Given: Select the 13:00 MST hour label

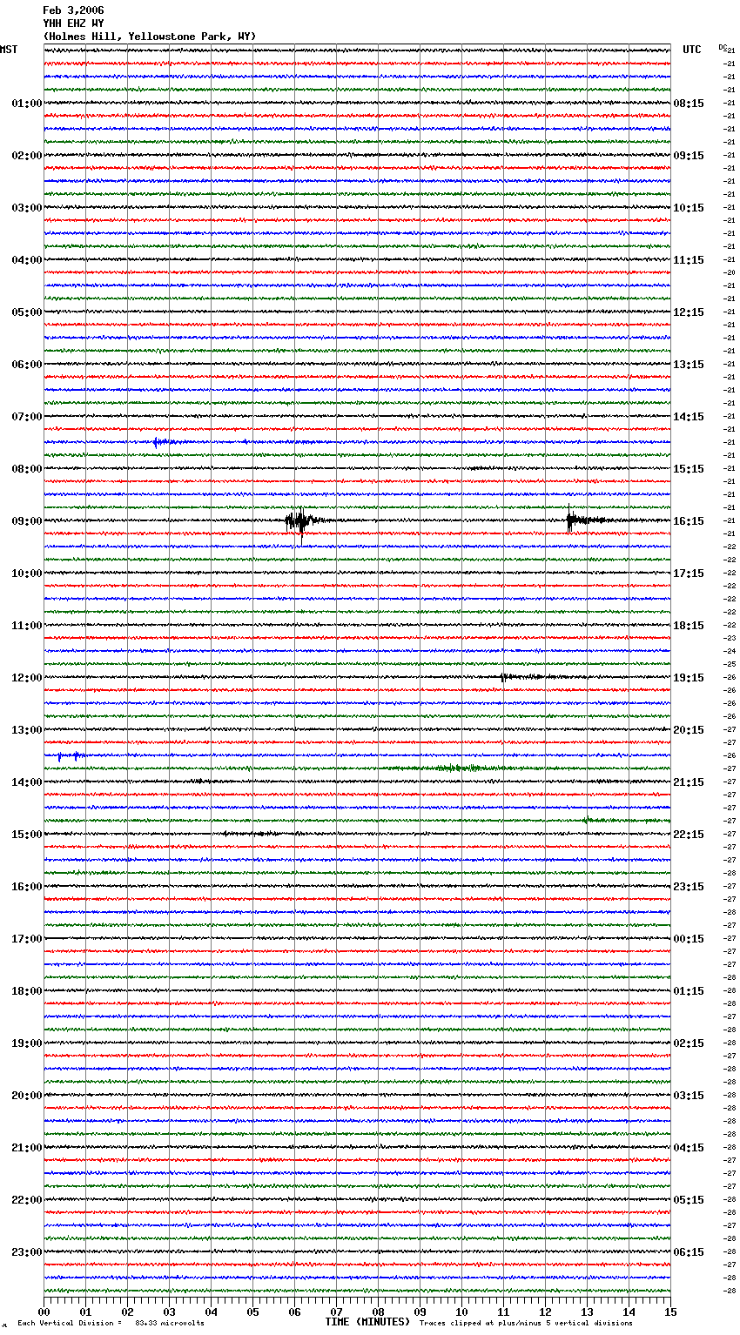Looking at the screenshot, I should (26, 730).
